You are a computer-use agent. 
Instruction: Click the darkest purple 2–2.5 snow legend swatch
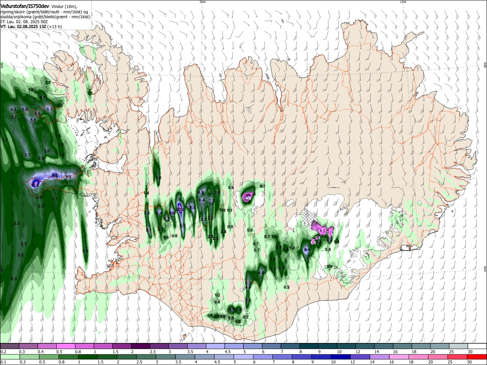click(x=140, y=346)
